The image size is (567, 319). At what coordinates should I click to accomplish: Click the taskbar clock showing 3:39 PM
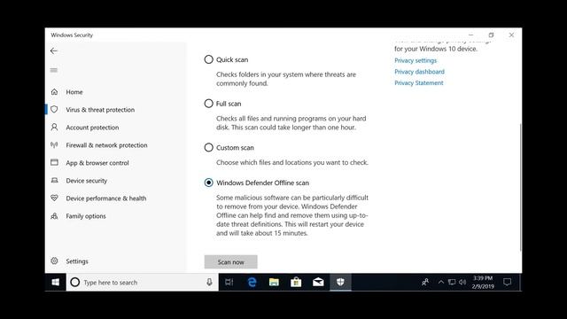coord(483,282)
